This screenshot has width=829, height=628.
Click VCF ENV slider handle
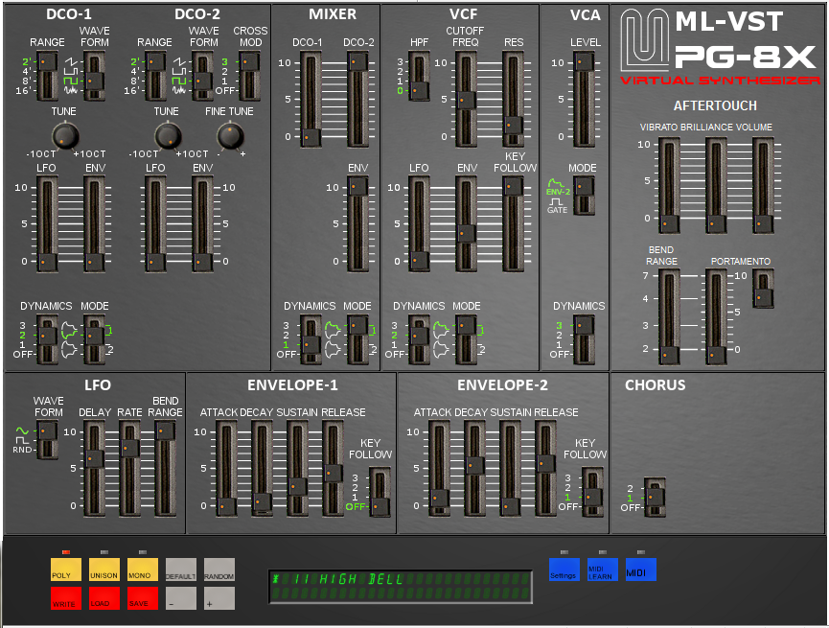pyautogui.click(x=467, y=233)
